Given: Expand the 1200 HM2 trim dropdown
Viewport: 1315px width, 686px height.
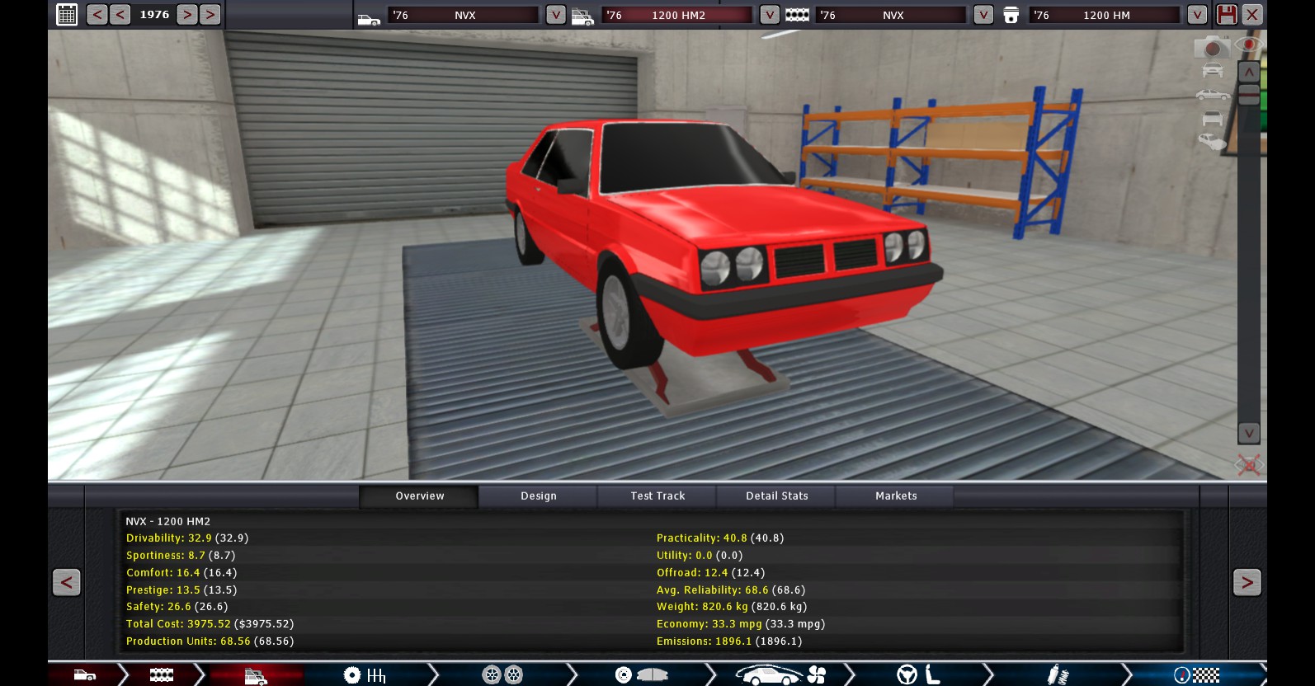Looking at the screenshot, I should click(770, 15).
